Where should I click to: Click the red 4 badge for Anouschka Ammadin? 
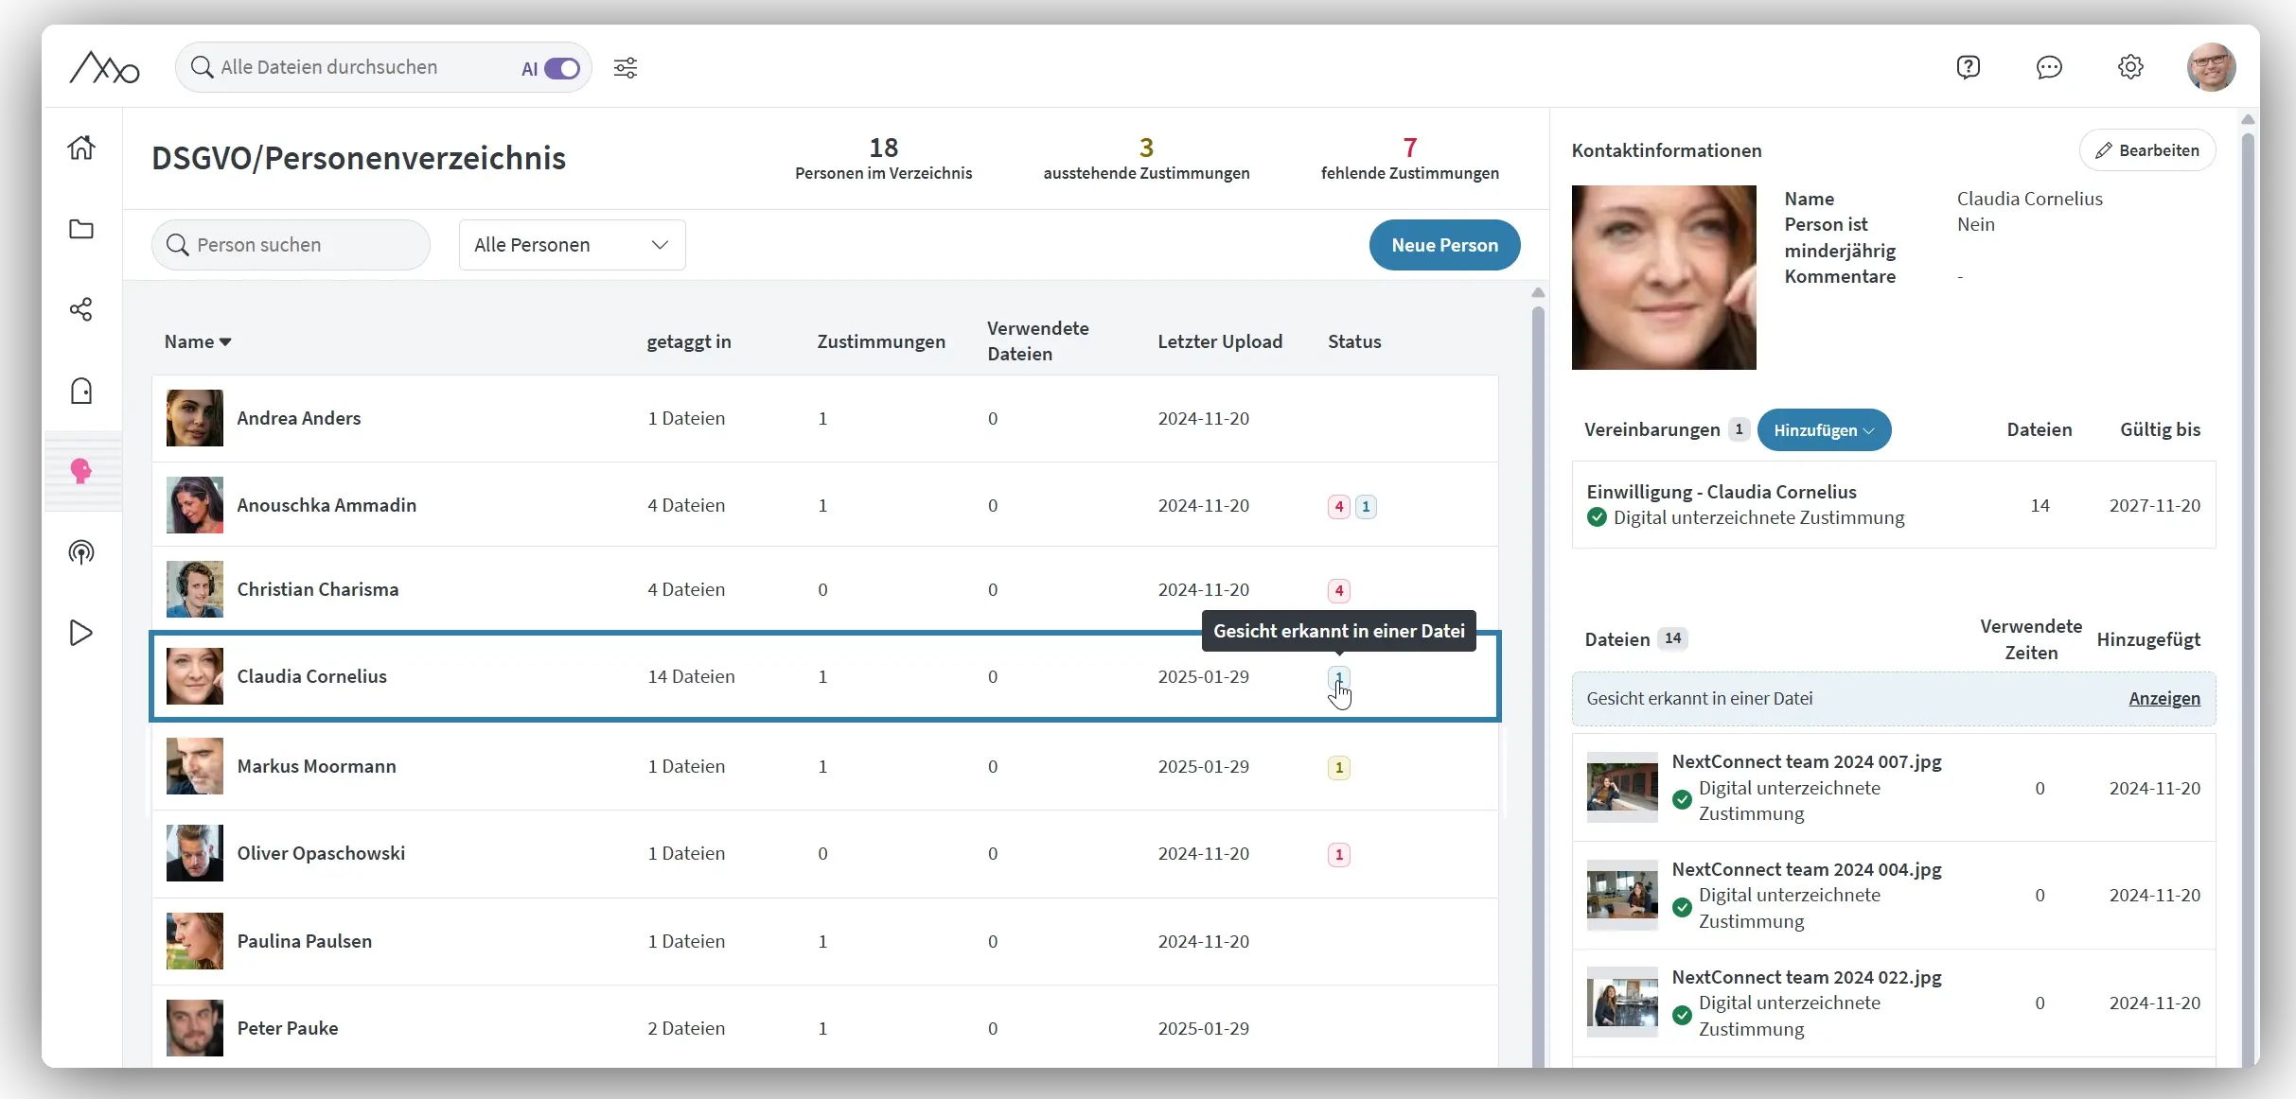pos(1339,506)
